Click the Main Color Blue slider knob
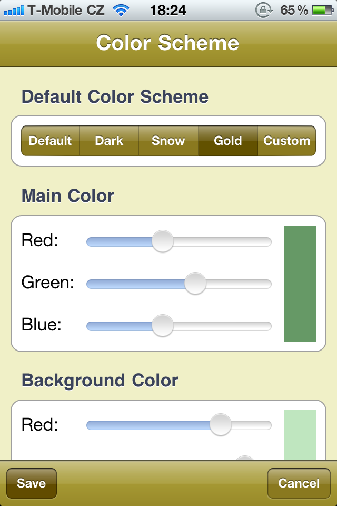Viewport: 337px width, 506px height. (162, 326)
